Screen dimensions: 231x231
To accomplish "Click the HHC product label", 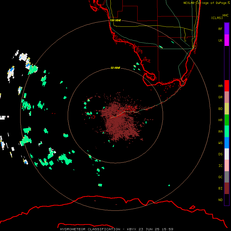I will (x=226, y=15).
